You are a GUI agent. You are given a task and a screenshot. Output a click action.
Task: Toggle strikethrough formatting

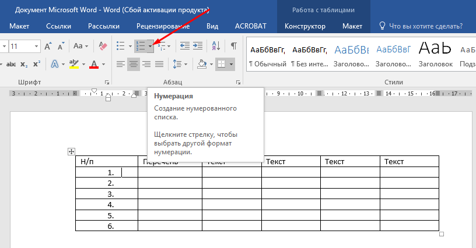coord(11,64)
